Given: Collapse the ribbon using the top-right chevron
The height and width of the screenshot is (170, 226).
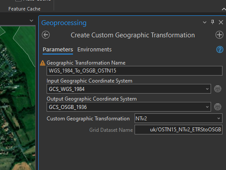Looking at the screenshot, I should (x=224, y=9).
